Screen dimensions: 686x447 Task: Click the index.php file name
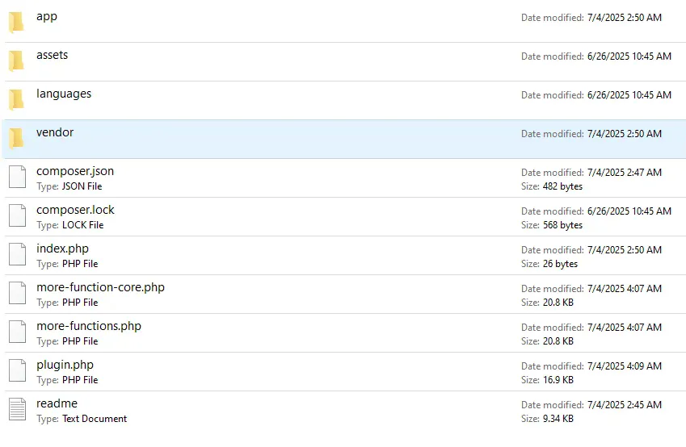(62, 249)
